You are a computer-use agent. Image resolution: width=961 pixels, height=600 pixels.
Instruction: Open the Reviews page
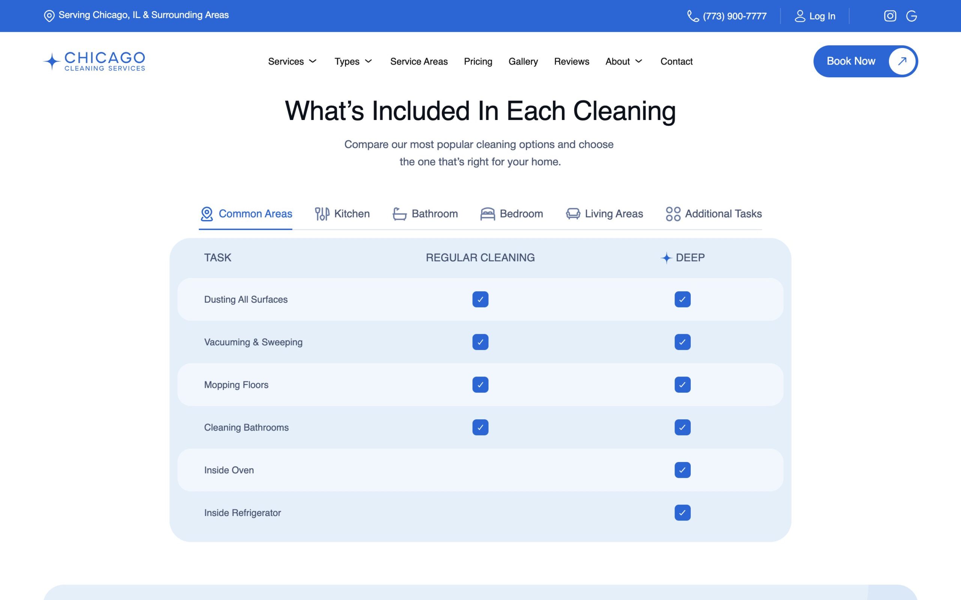coord(571,61)
